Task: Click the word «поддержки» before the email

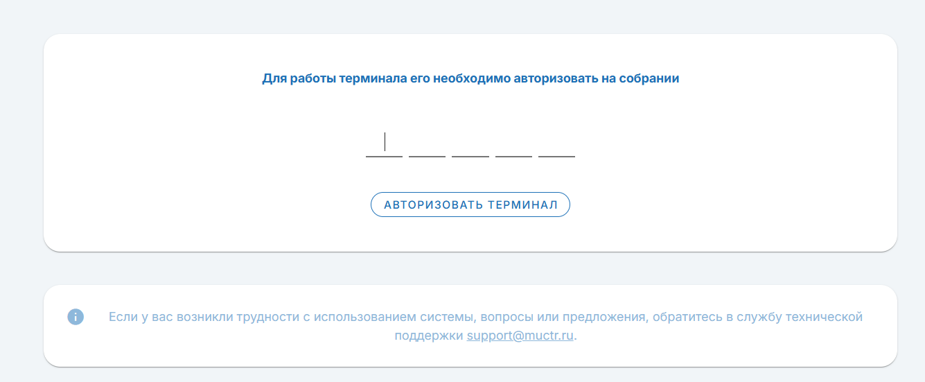Action: click(429, 336)
